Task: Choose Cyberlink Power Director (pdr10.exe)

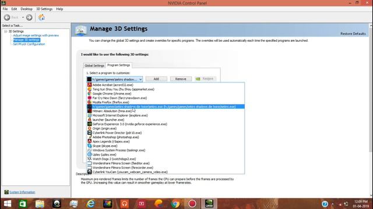Action: (x=166, y=133)
